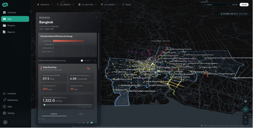Click the Overview grid icon
Image resolution: width=253 pixels, height=128 pixels.
coord(4,13)
